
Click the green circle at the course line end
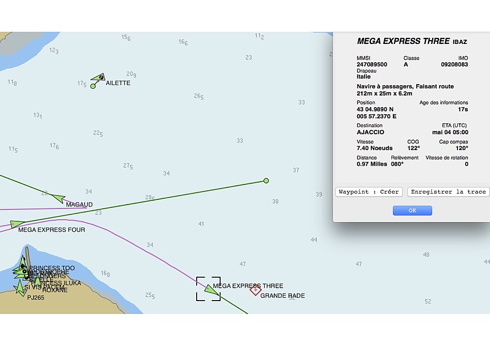tap(266, 181)
